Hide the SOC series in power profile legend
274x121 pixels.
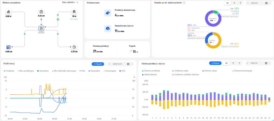point(123,71)
